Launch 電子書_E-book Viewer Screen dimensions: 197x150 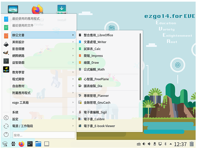pos(108,126)
